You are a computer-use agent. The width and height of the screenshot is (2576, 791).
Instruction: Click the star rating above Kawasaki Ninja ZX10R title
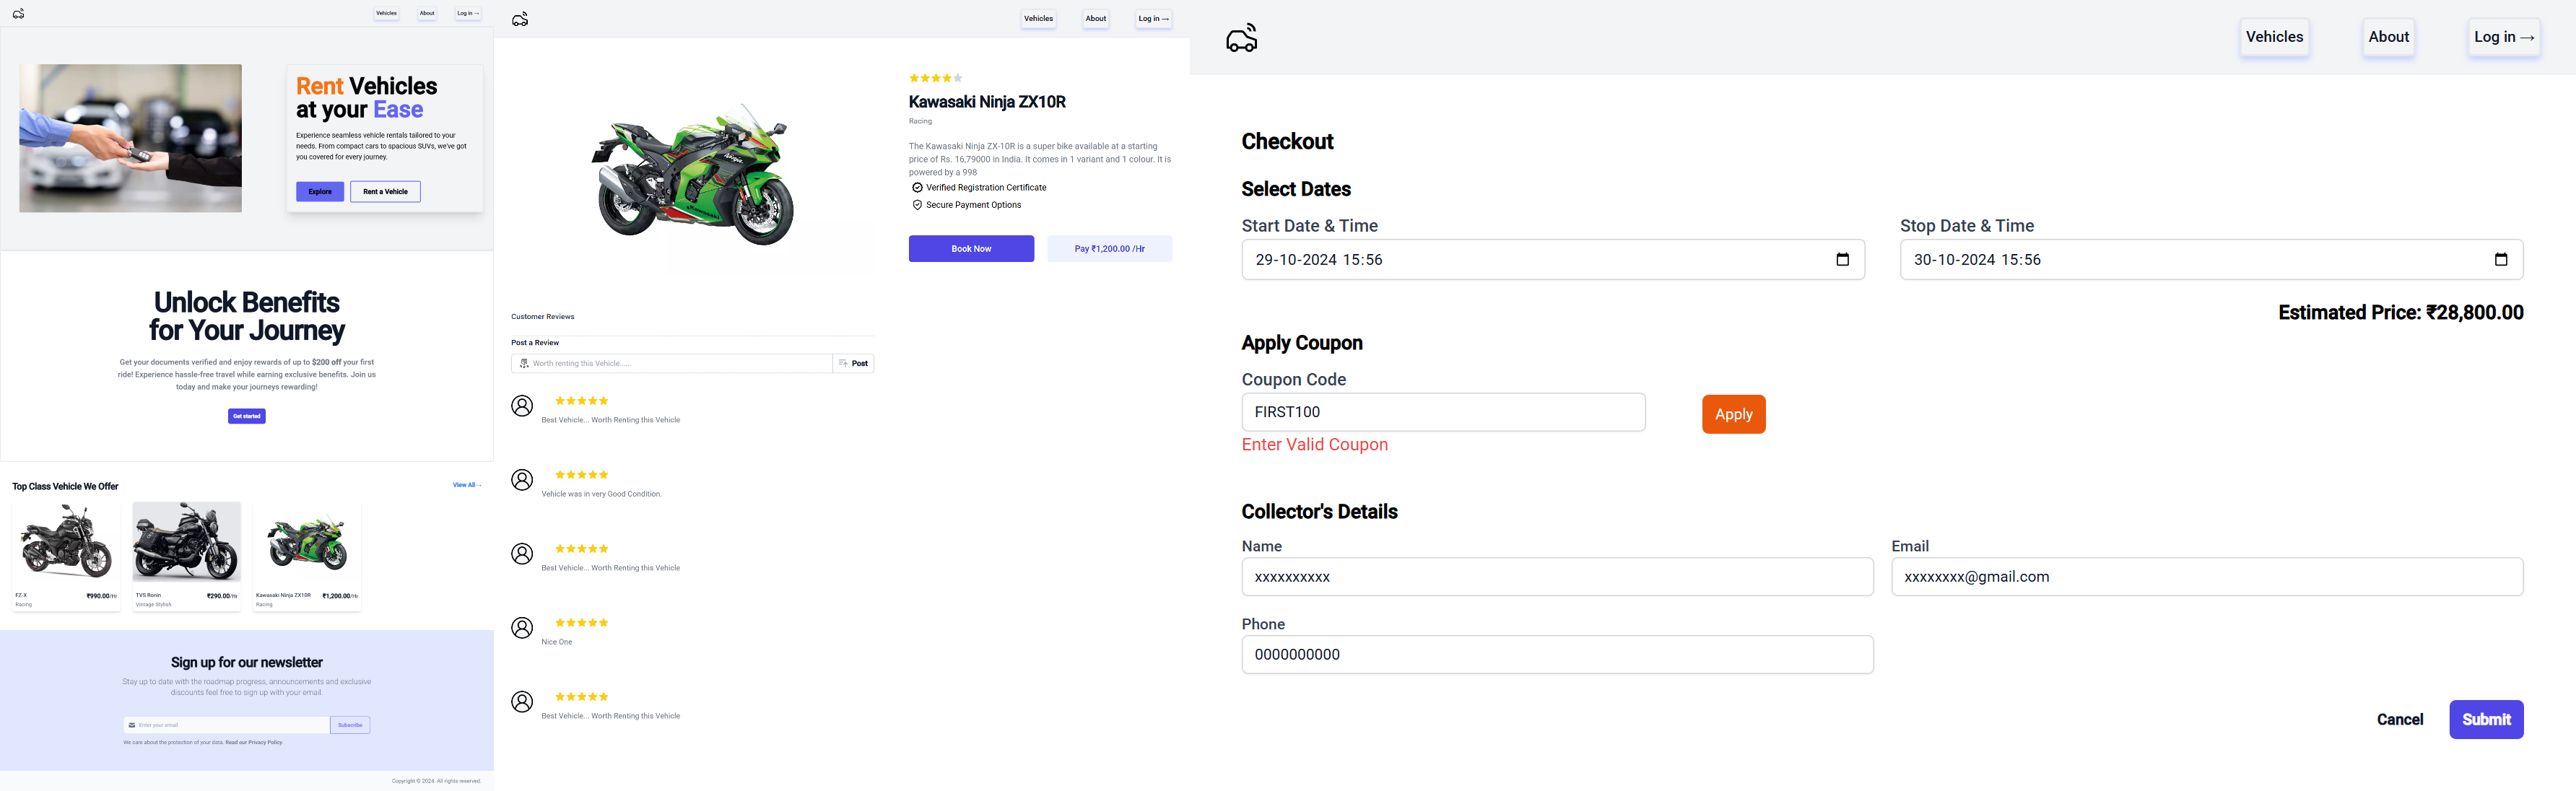pyautogui.click(x=936, y=78)
